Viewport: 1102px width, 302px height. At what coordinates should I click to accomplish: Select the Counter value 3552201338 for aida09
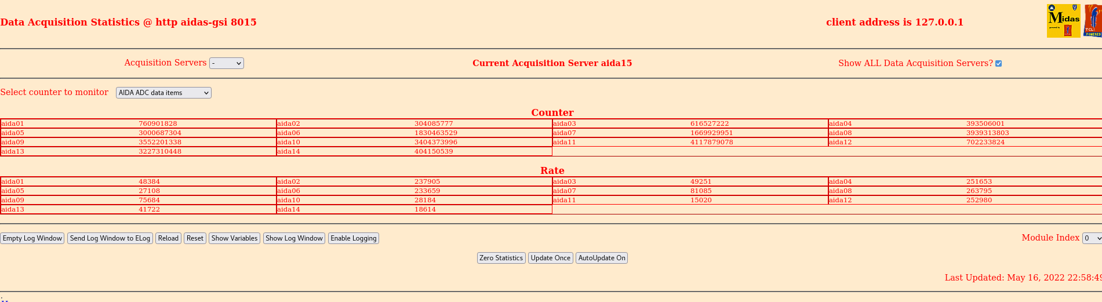[160, 142]
